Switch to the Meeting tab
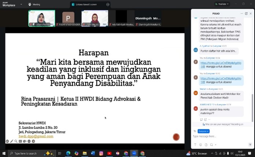255x157 pixels. [34, 5]
